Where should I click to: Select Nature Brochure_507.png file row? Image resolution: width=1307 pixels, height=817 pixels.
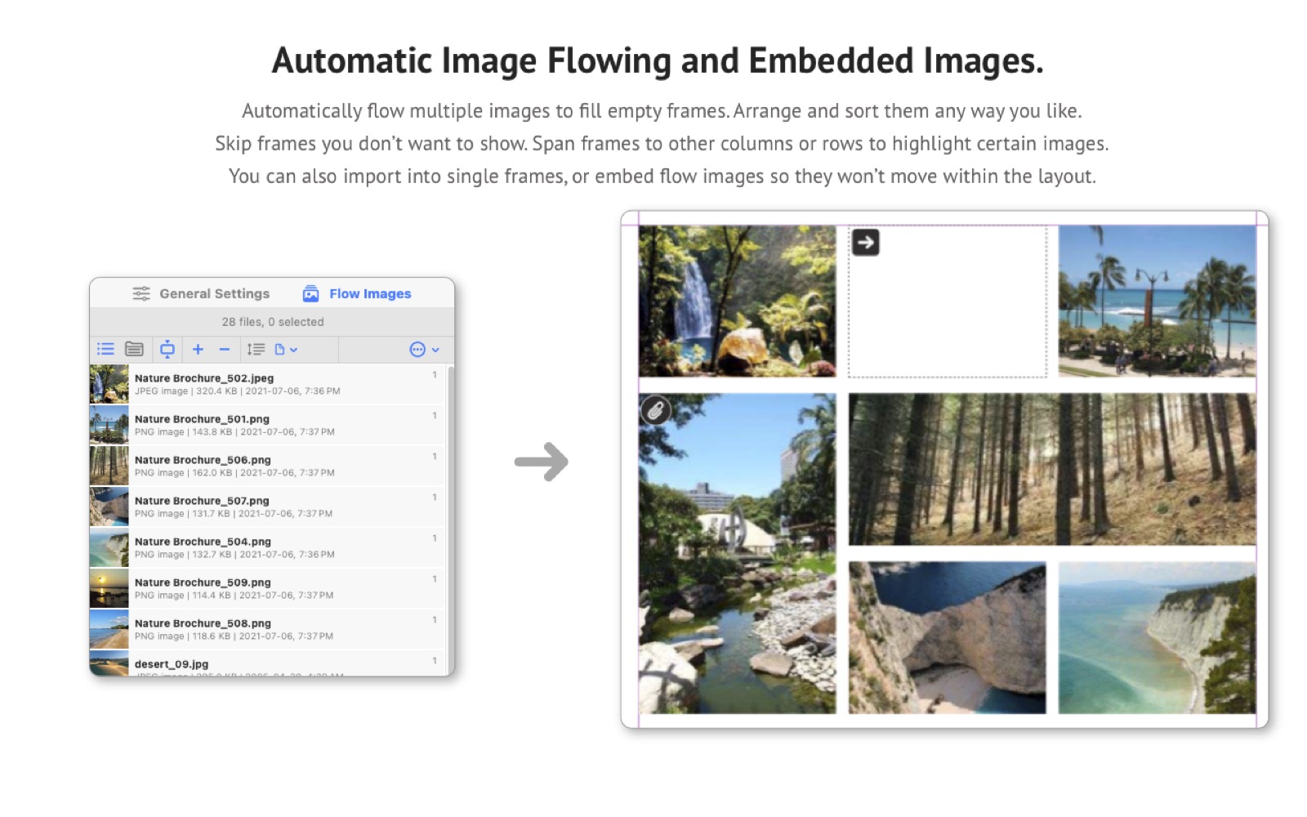pos(267,507)
